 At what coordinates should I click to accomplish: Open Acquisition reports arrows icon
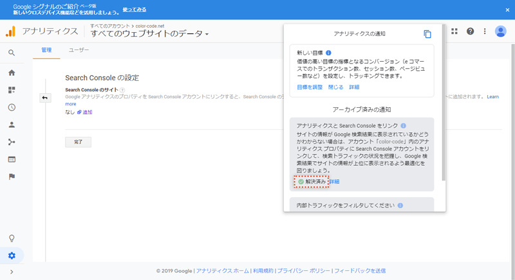(12, 142)
